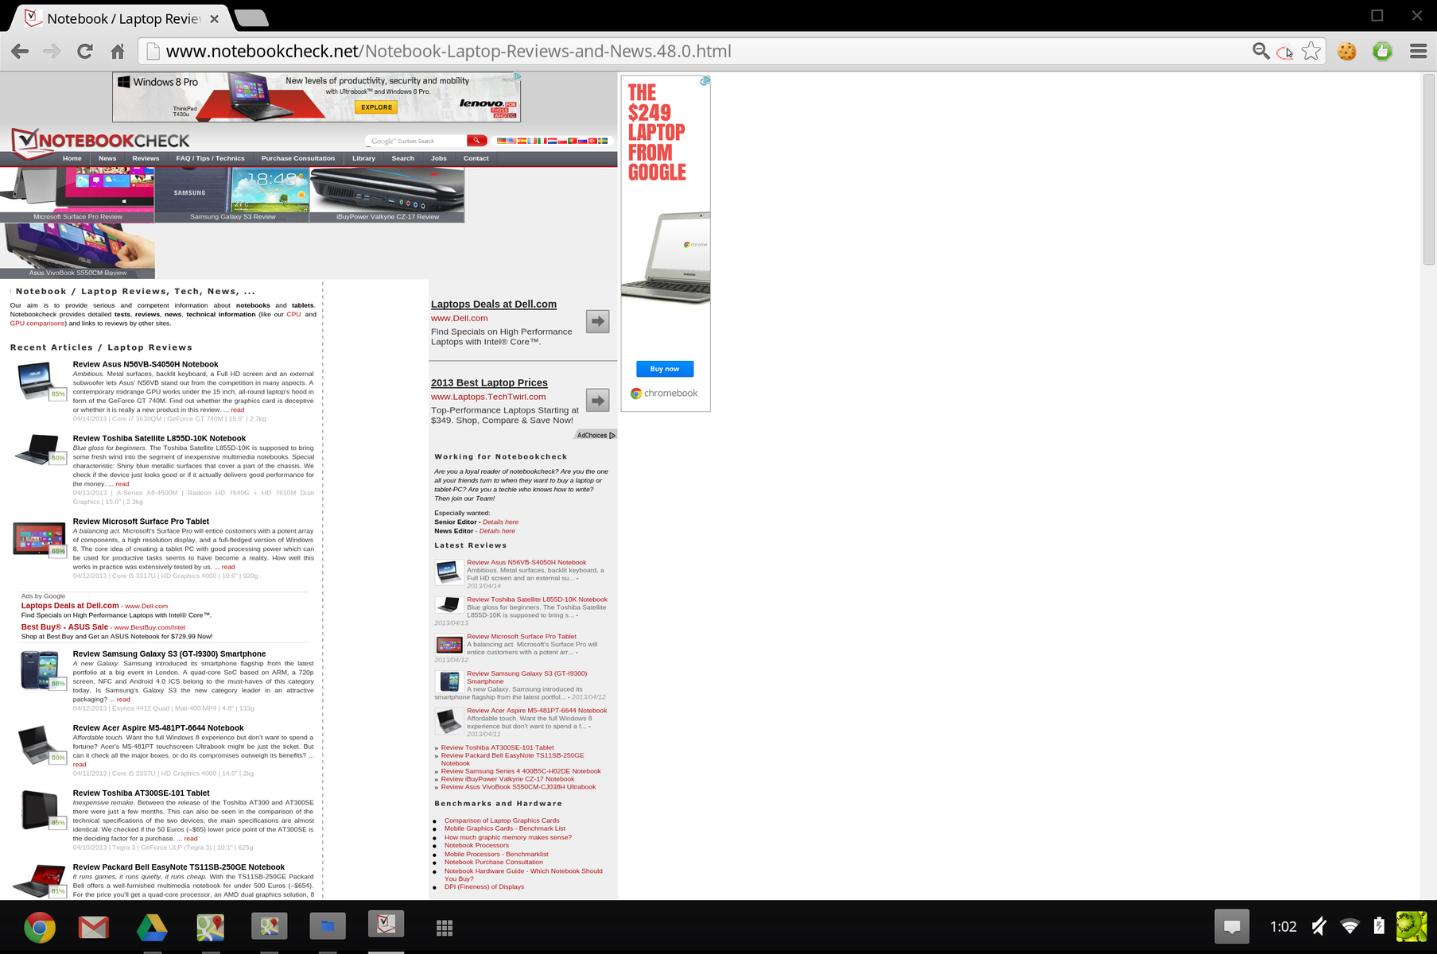Screen dimensions: 1437x954
Task: Open Review Samsung Galaxy S3 (GT-I9300) Smartphone headline
Action: tap(169, 654)
